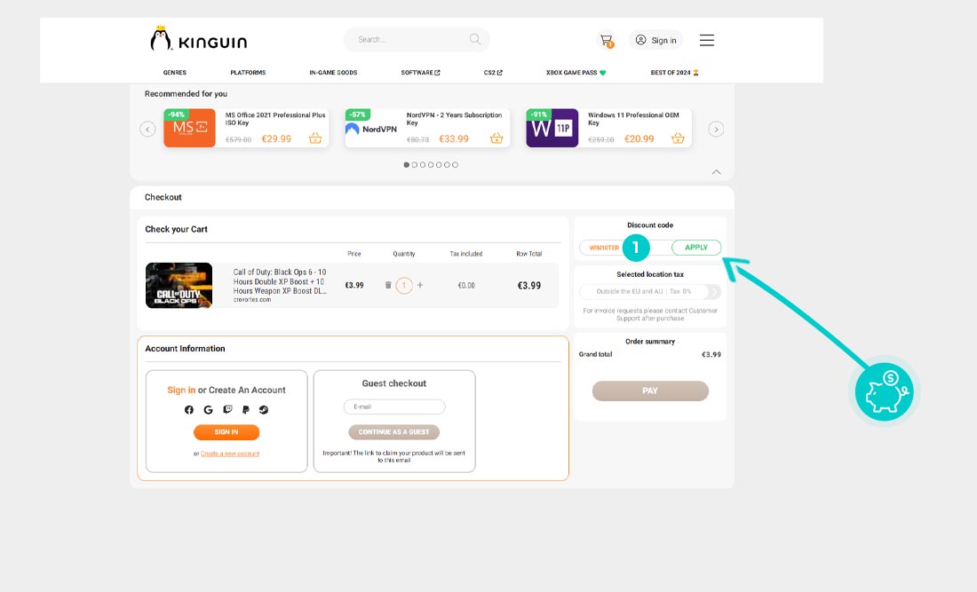This screenshot has width=977, height=592.
Task: Go to first carousel page dot
Action: point(407,164)
